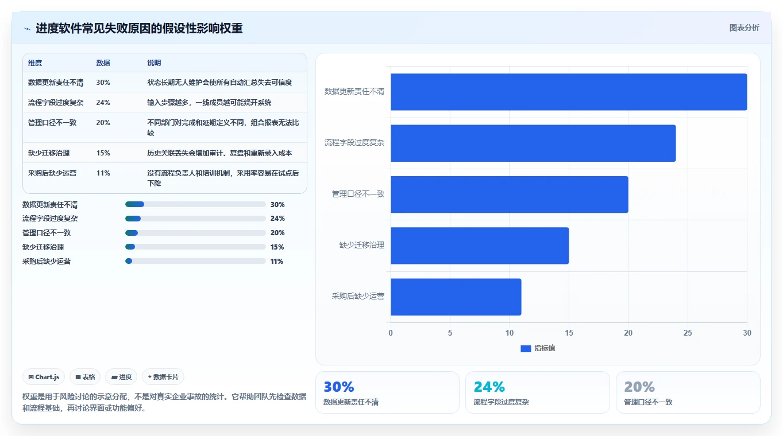Screen dimensions: 783x436
Task: Click the lightning icon beside the page title
Action: (28, 29)
